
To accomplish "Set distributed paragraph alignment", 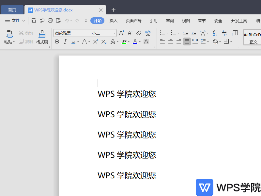I will pos(195,41).
